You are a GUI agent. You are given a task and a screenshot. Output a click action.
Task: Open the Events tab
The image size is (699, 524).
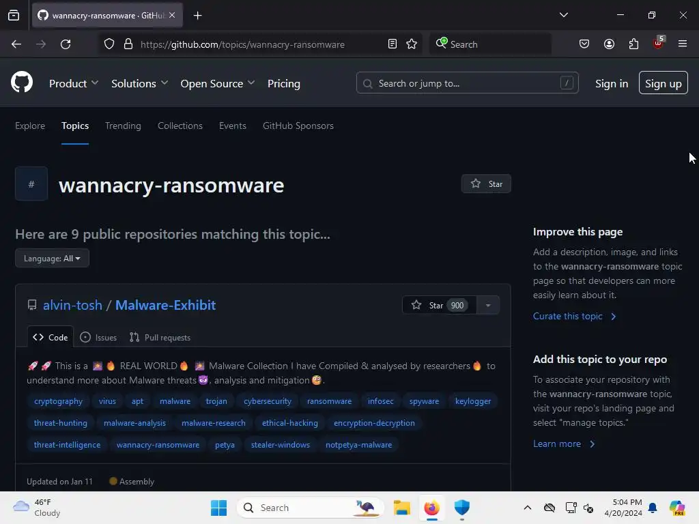[233, 126]
